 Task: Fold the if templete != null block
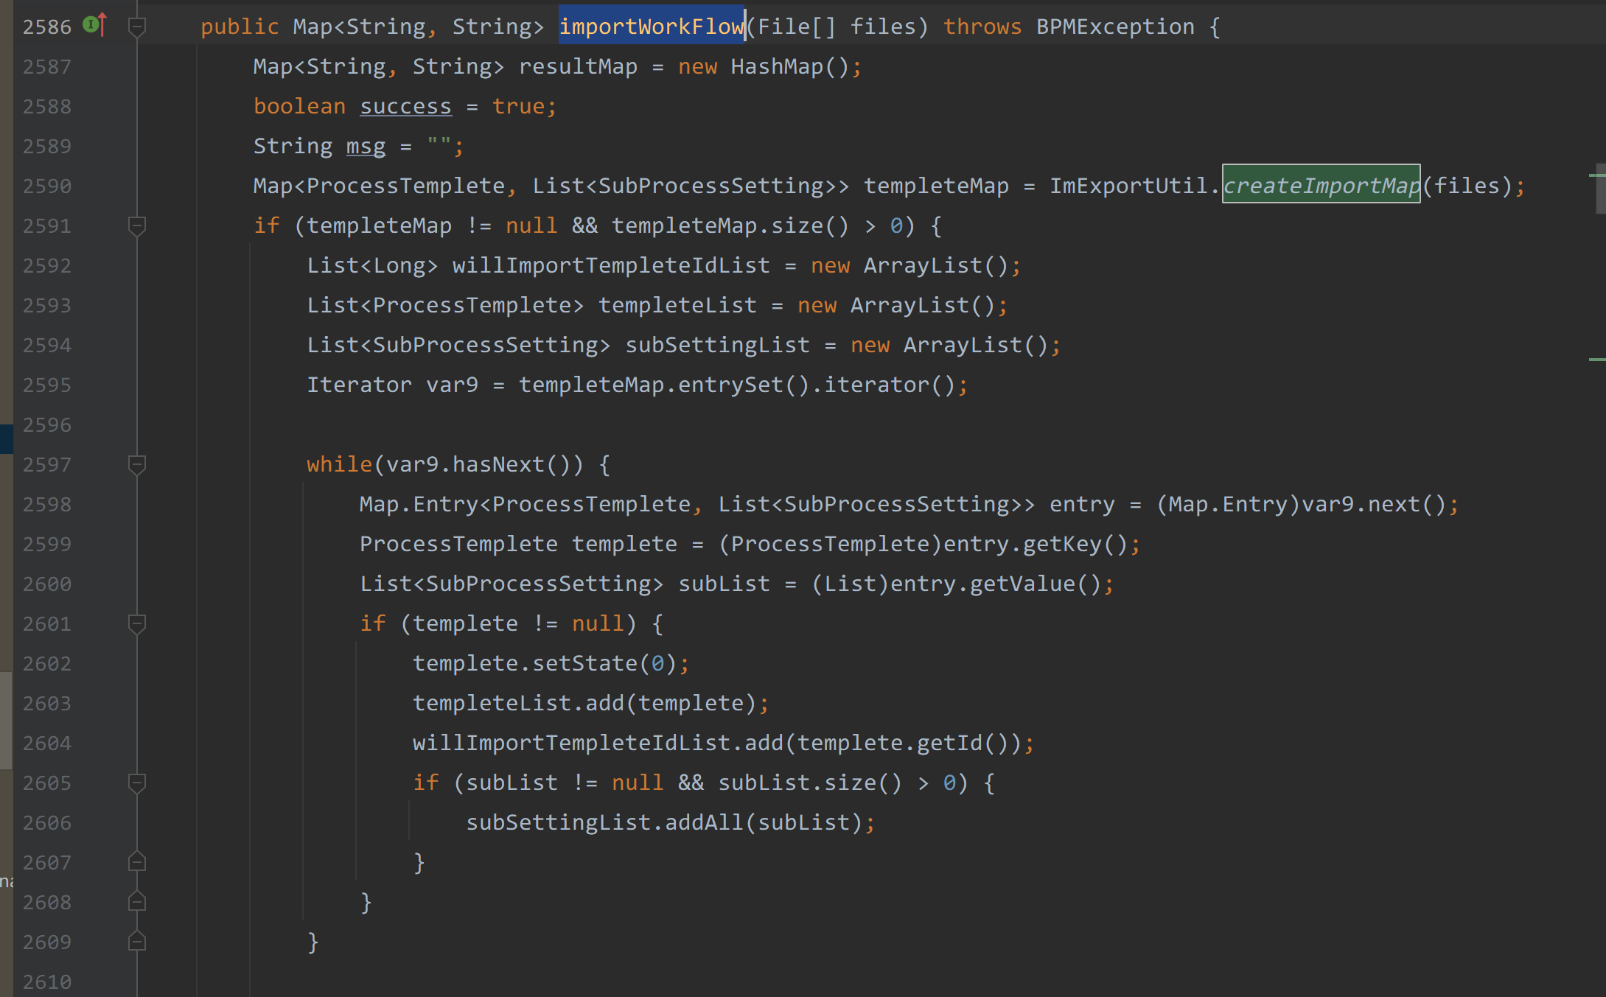pos(137,623)
